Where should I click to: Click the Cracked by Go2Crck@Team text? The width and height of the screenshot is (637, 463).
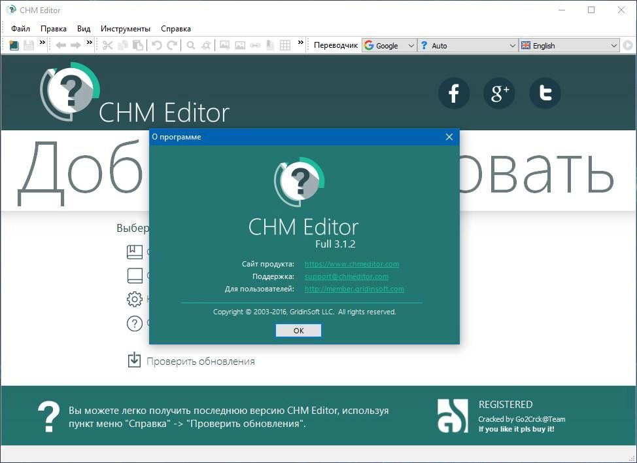pos(522,419)
